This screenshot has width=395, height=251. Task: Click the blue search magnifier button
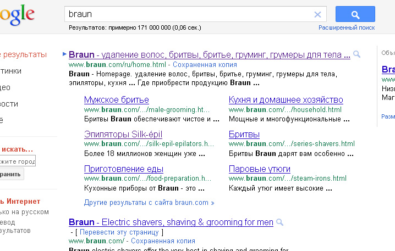coord(355,14)
